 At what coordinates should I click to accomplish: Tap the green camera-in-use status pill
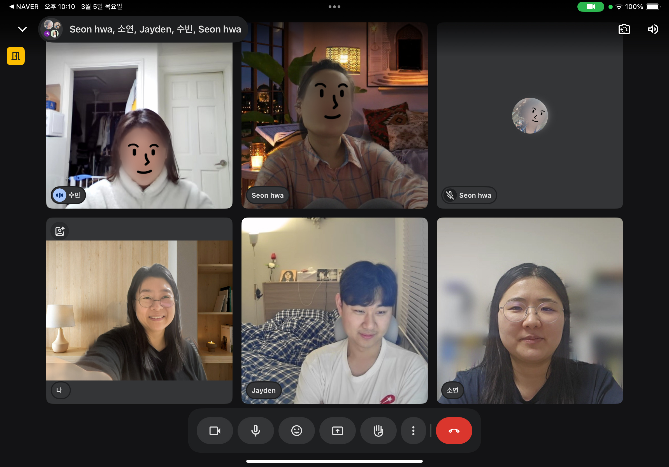[591, 6]
